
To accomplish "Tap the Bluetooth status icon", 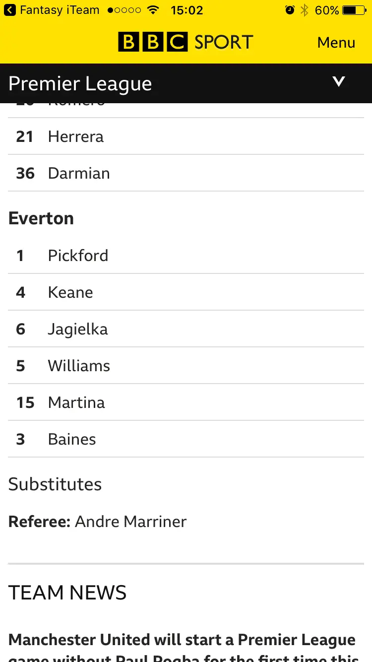I will [x=304, y=10].
